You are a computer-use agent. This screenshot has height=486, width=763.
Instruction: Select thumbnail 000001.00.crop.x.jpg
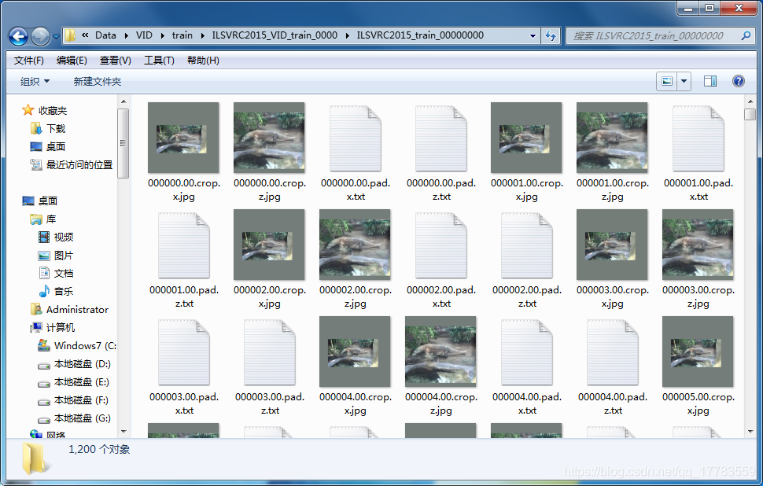[526, 138]
